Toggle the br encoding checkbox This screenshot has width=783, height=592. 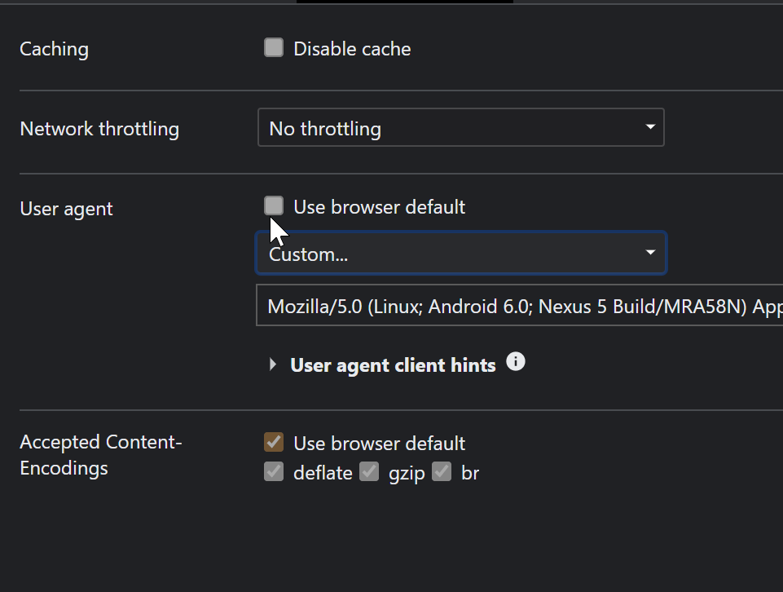(x=442, y=471)
